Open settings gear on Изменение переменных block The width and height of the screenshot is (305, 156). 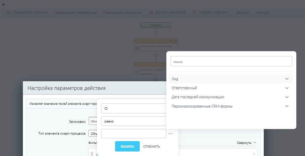point(171,41)
